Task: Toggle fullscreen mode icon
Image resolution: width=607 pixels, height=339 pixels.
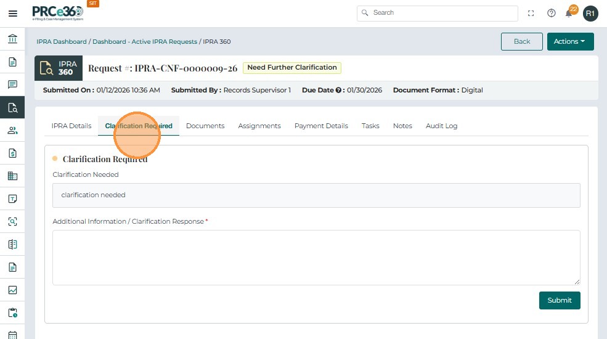Action: tap(531, 13)
